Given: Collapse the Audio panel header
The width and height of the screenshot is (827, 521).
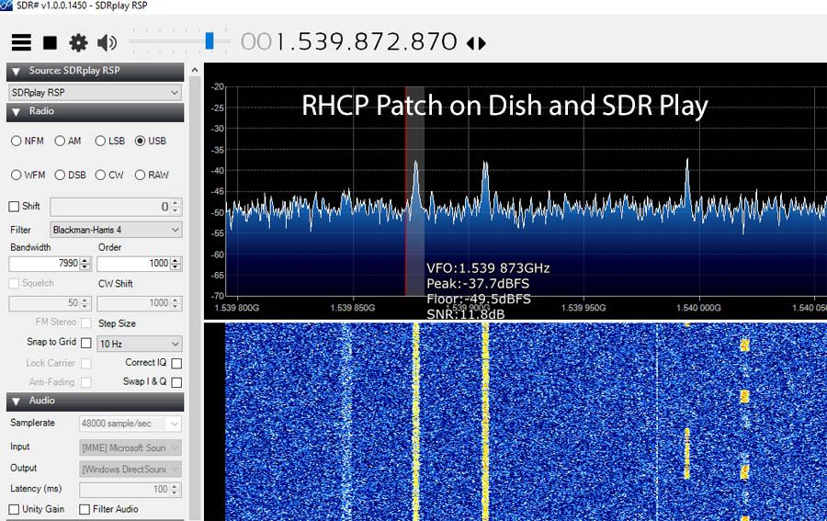Looking at the screenshot, I should pos(95,402).
